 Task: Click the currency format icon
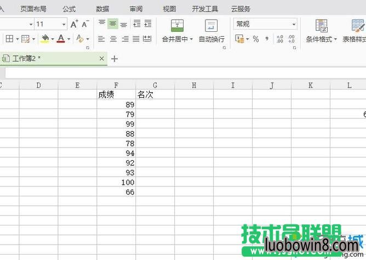click(x=240, y=39)
